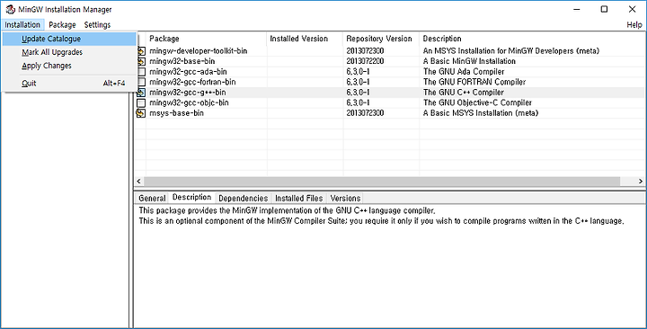The image size is (647, 329).
Task: Toggle mark for mingw-developer-toolkit-bin package
Action: tap(141, 51)
